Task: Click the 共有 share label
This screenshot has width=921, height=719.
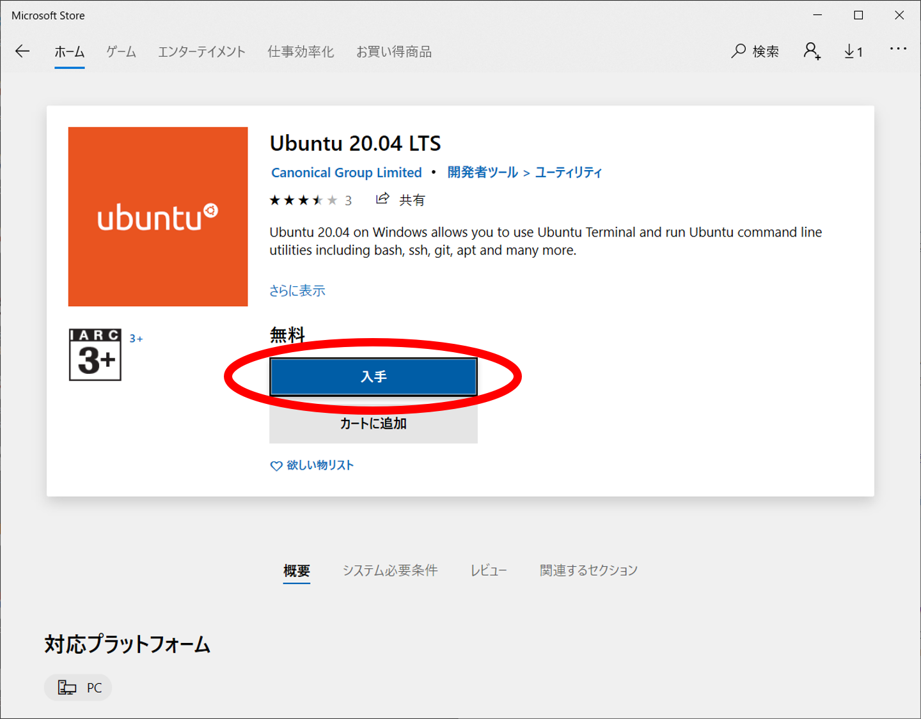Action: [412, 200]
